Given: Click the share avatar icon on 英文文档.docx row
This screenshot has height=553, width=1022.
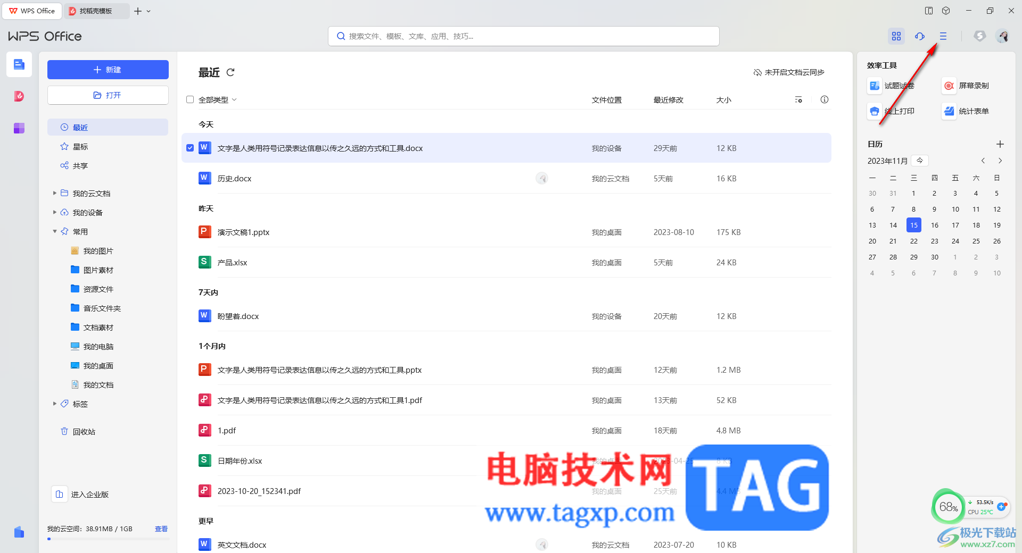Looking at the screenshot, I should 542,544.
